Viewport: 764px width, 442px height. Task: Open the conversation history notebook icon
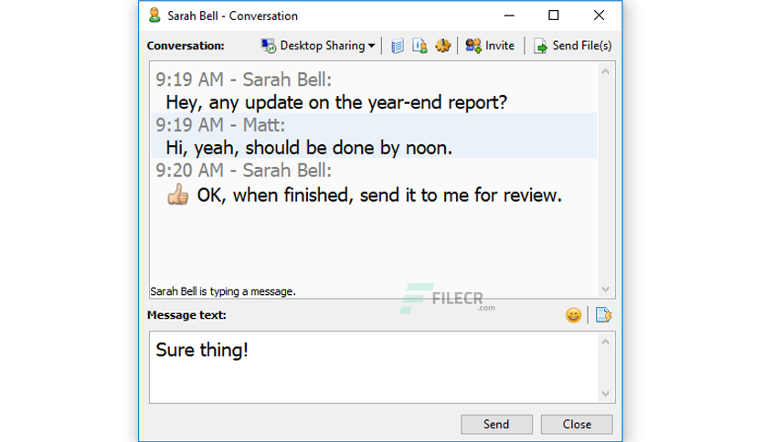[398, 46]
